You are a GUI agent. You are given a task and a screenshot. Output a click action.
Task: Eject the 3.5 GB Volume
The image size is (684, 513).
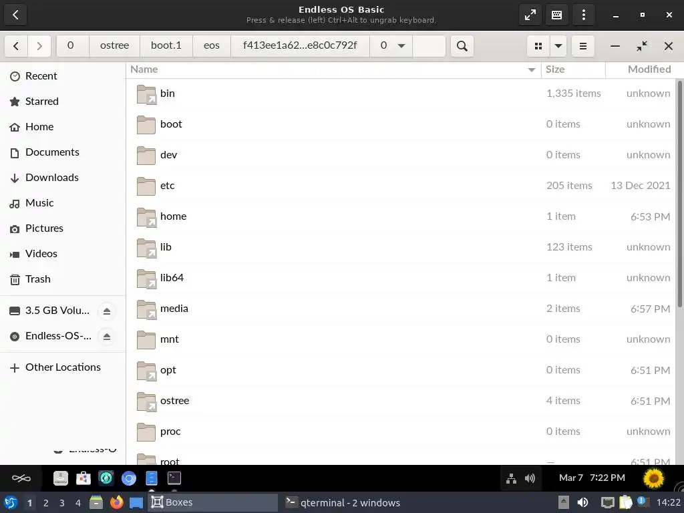(107, 311)
